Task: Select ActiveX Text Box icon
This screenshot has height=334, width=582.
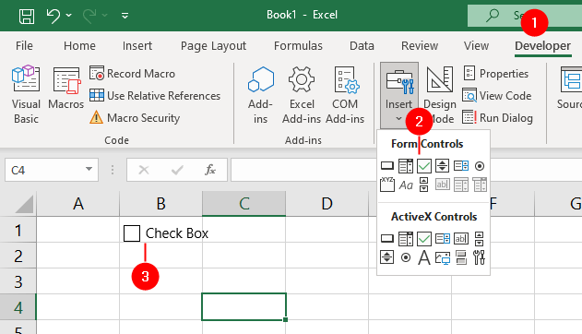Action: 461,239
